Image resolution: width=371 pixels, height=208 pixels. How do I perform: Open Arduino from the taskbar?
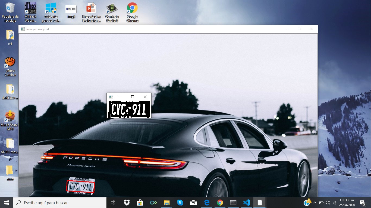pos(153,203)
